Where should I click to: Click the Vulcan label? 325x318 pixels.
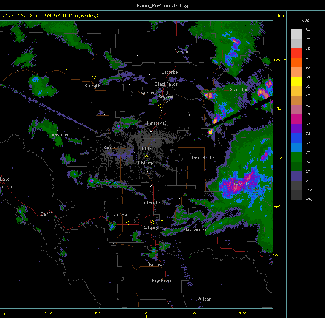tap(204, 299)
